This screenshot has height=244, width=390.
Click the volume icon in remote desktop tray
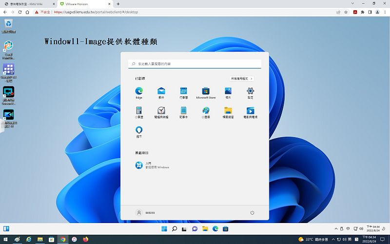click(x=361, y=228)
